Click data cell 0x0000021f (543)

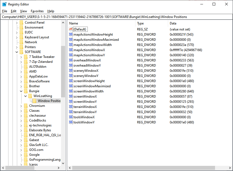point(181,34)
